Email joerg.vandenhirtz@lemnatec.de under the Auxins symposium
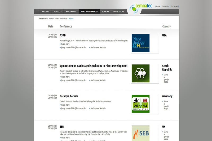This screenshot has height=141, width=212. [x=73, y=80]
